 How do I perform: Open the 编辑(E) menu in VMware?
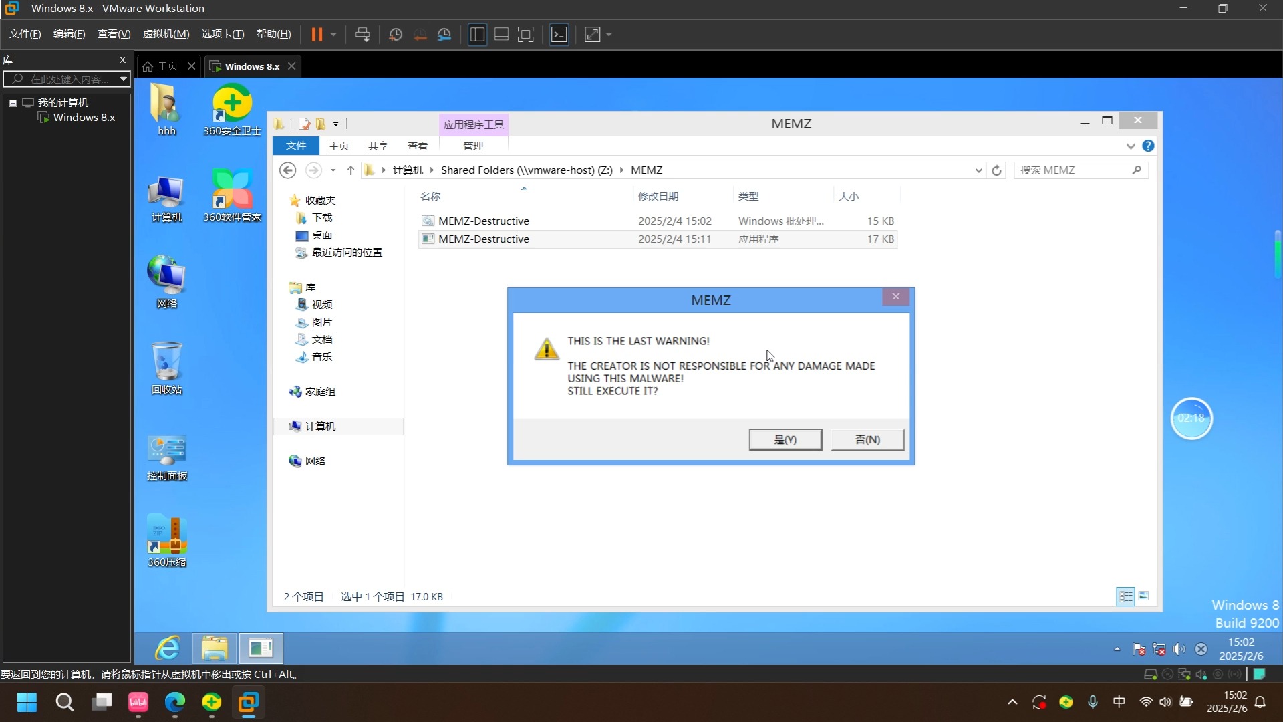(69, 34)
